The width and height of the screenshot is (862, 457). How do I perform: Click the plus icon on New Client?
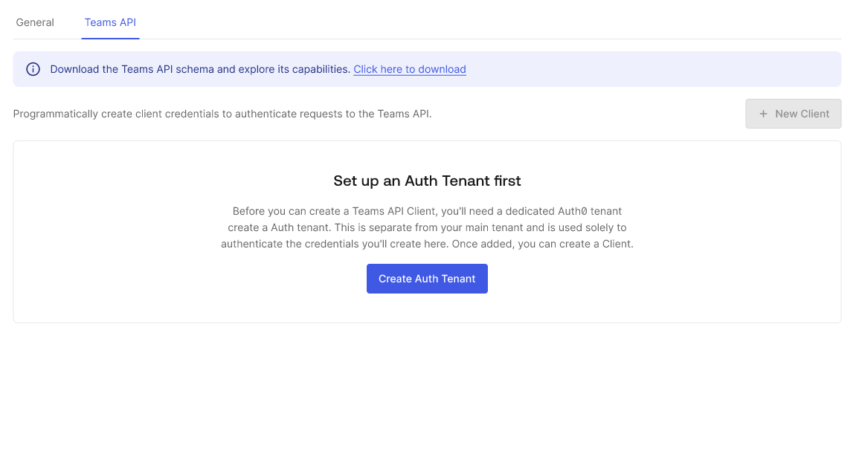tap(763, 114)
